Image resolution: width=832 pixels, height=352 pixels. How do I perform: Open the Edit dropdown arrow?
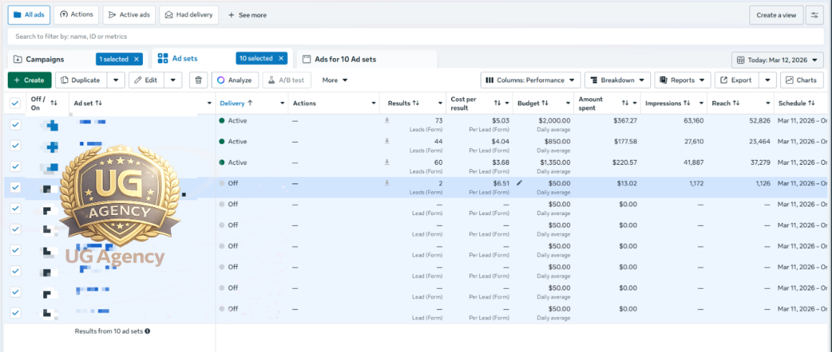[173, 80]
